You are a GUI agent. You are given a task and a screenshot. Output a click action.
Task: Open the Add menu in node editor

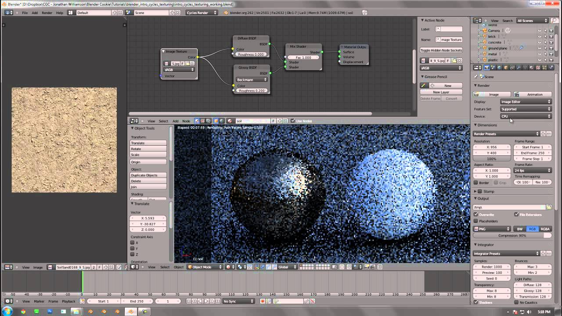(x=175, y=121)
